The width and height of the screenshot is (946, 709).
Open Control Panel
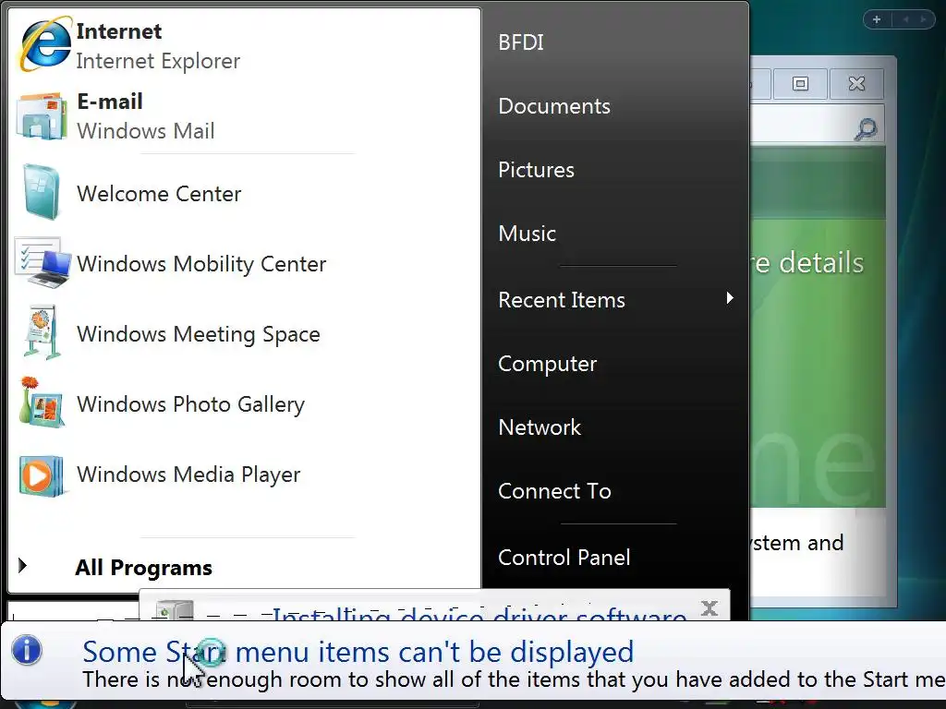click(564, 557)
